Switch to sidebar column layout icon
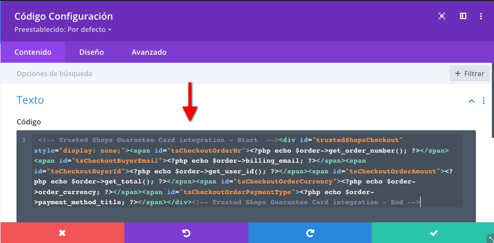The image size is (494, 243). click(x=463, y=16)
